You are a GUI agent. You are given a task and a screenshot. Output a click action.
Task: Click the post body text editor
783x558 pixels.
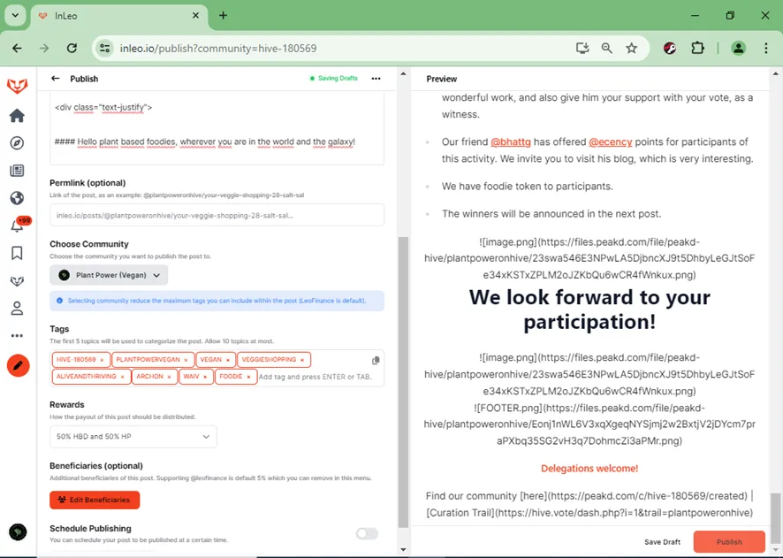coord(217,127)
